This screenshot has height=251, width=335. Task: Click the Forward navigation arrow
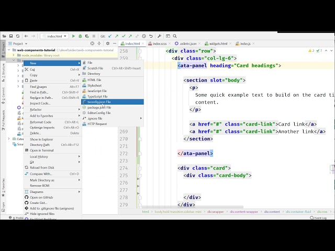coord(33,36)
